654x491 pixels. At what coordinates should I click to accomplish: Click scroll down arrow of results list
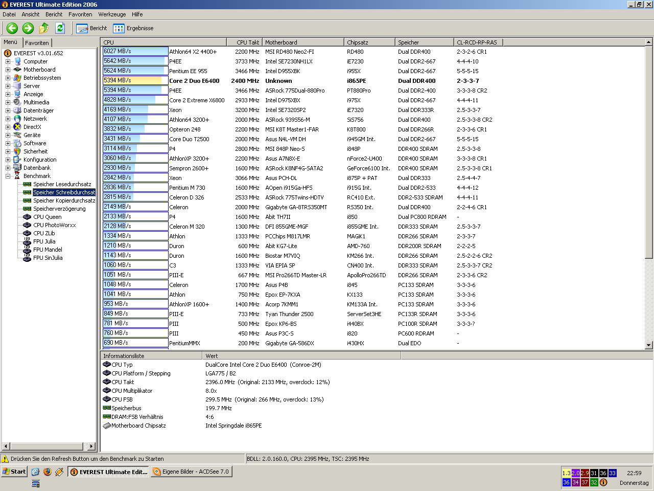[x=649, y=345]
